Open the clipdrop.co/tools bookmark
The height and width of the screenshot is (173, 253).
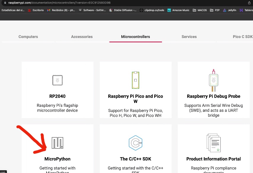(x=152, y=10)
